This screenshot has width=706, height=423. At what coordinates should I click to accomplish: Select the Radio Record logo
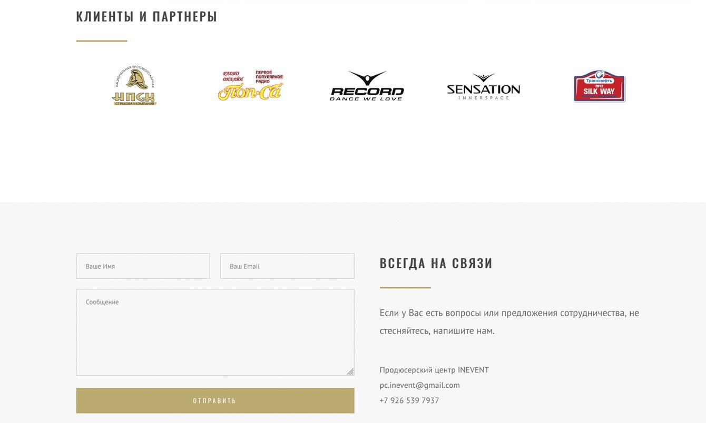pos(367,86)
